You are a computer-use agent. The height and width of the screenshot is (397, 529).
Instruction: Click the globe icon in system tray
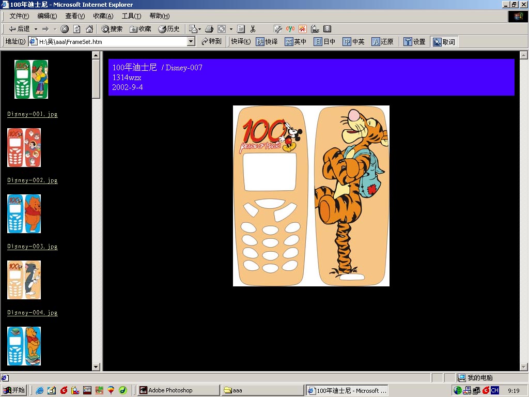458,390
